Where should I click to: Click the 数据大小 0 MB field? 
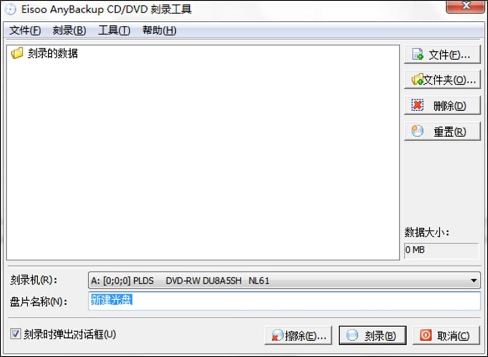point(441,250)
